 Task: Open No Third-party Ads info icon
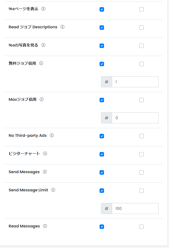coord(52,135)
